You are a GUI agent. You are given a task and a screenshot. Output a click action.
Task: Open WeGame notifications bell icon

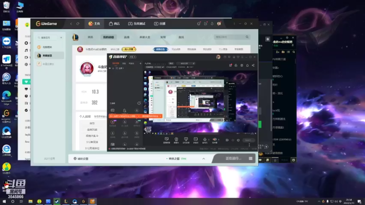pos(212,24)
